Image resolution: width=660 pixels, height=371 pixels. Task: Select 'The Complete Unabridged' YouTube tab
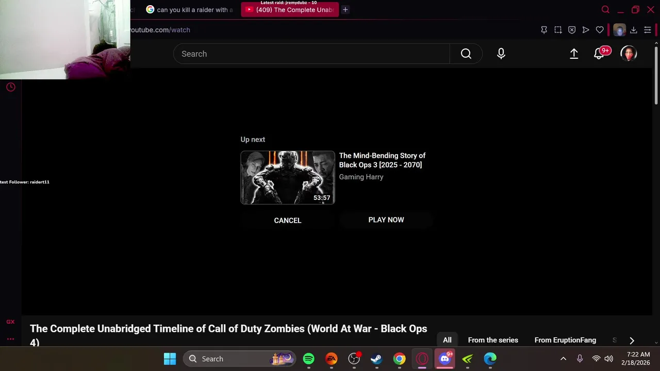(x=290, y=10)
